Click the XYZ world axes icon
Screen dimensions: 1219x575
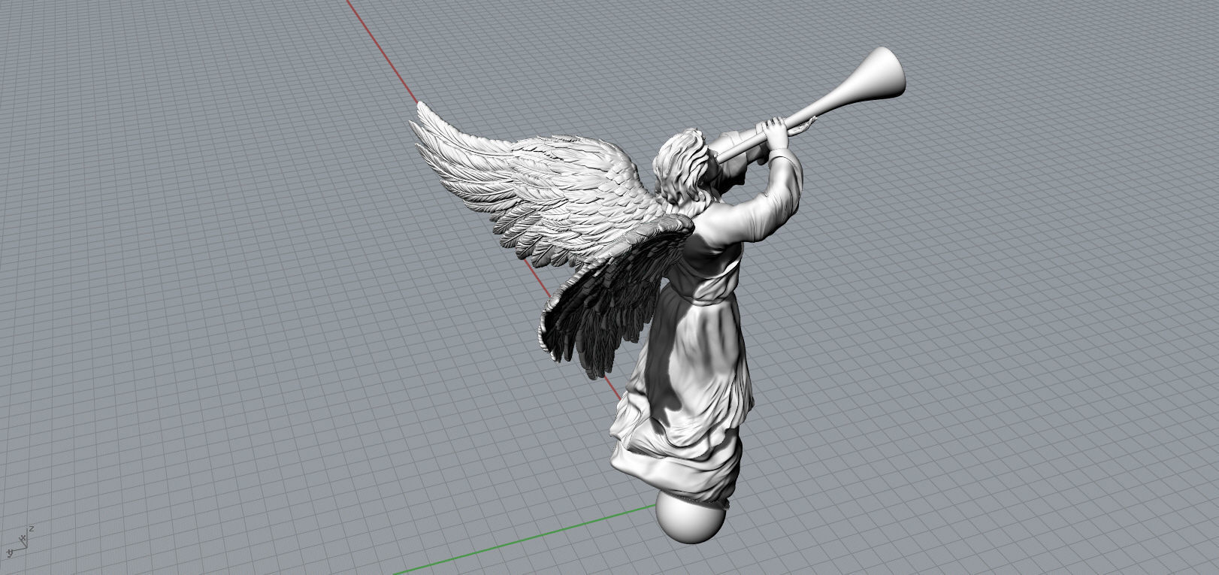pos(19,542)
